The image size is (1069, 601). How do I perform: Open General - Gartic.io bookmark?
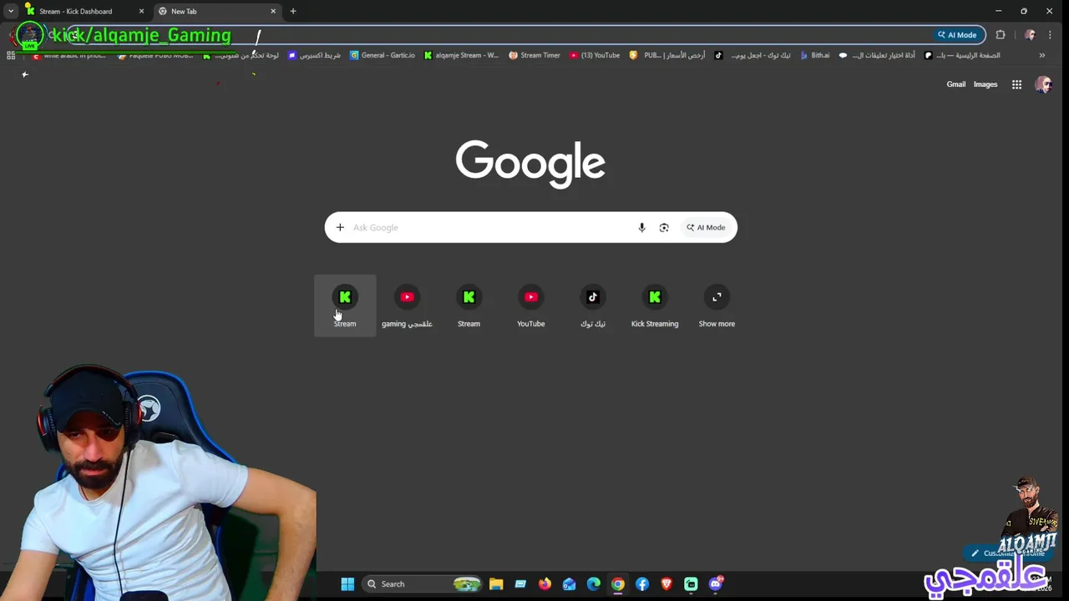point(383,55)
